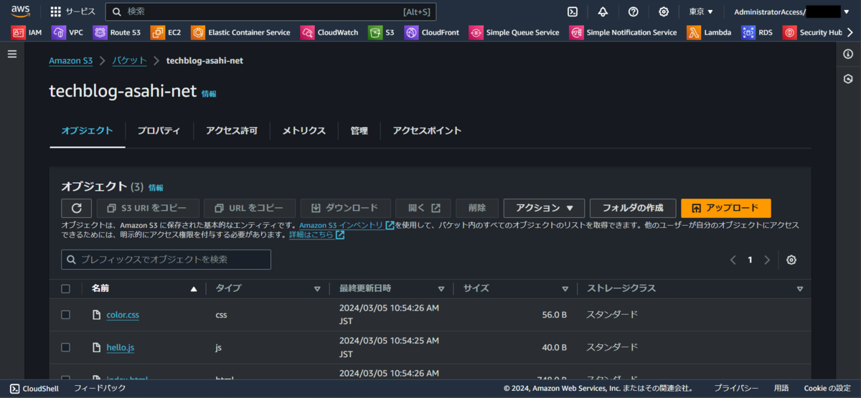
Task: Open the services grid menu
Action: (72, 11)
